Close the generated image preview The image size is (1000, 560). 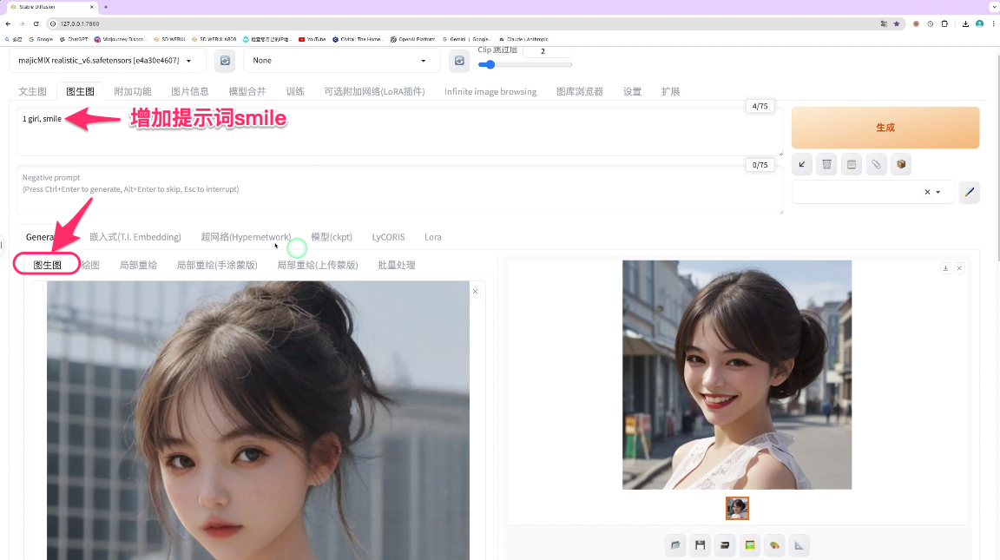point(959,268)
